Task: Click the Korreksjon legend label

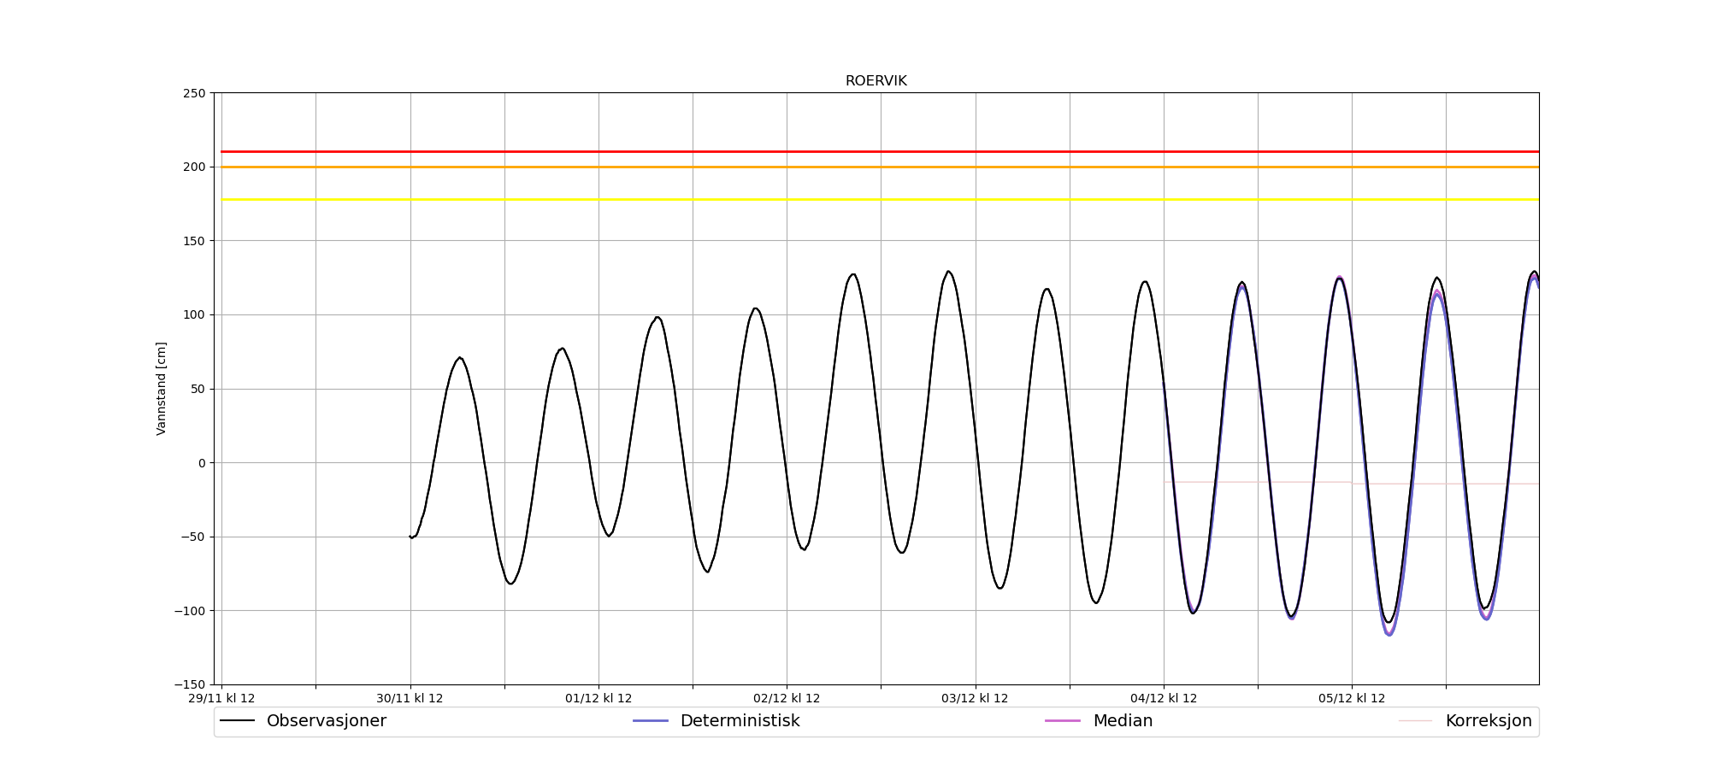Action: pos(1488,721)
